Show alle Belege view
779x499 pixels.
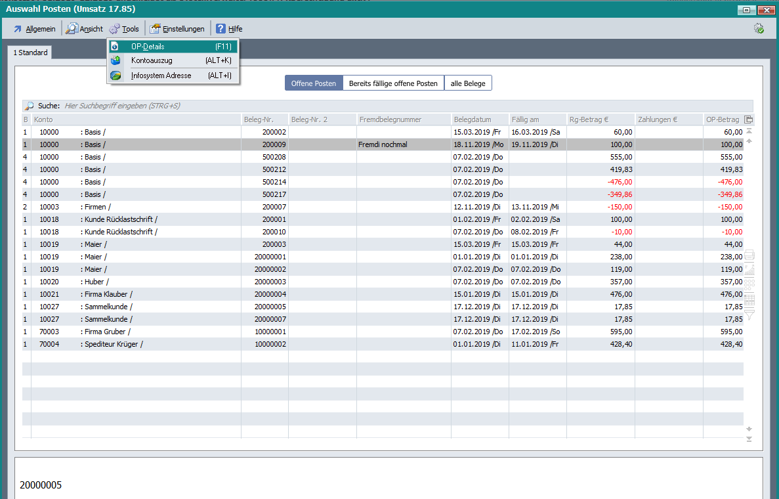[468, 83]
